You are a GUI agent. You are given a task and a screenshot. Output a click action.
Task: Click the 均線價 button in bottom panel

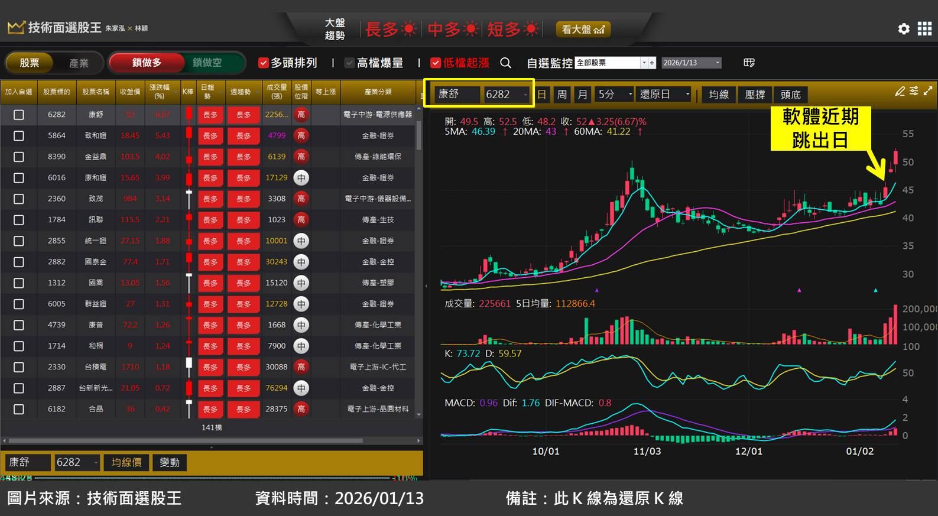(126, 462)
